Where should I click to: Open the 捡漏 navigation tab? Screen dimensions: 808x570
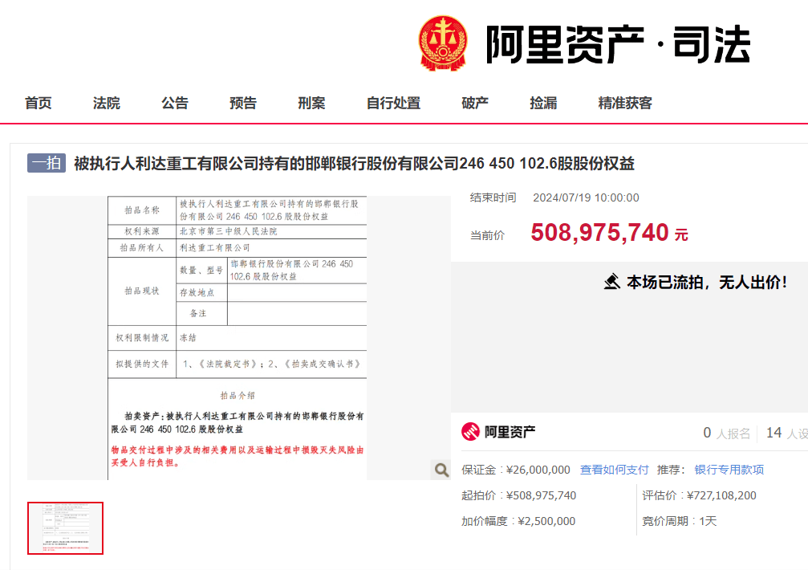point(544,103)
